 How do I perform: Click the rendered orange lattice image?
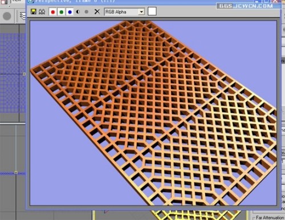tap(153, 113)
